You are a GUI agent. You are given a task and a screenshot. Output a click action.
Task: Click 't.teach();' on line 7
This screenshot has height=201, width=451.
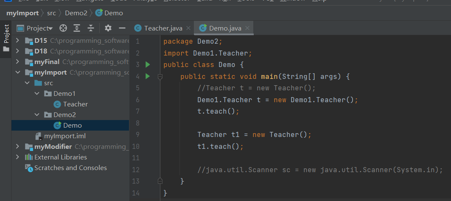pyautogui.click(x=218, y=111)
